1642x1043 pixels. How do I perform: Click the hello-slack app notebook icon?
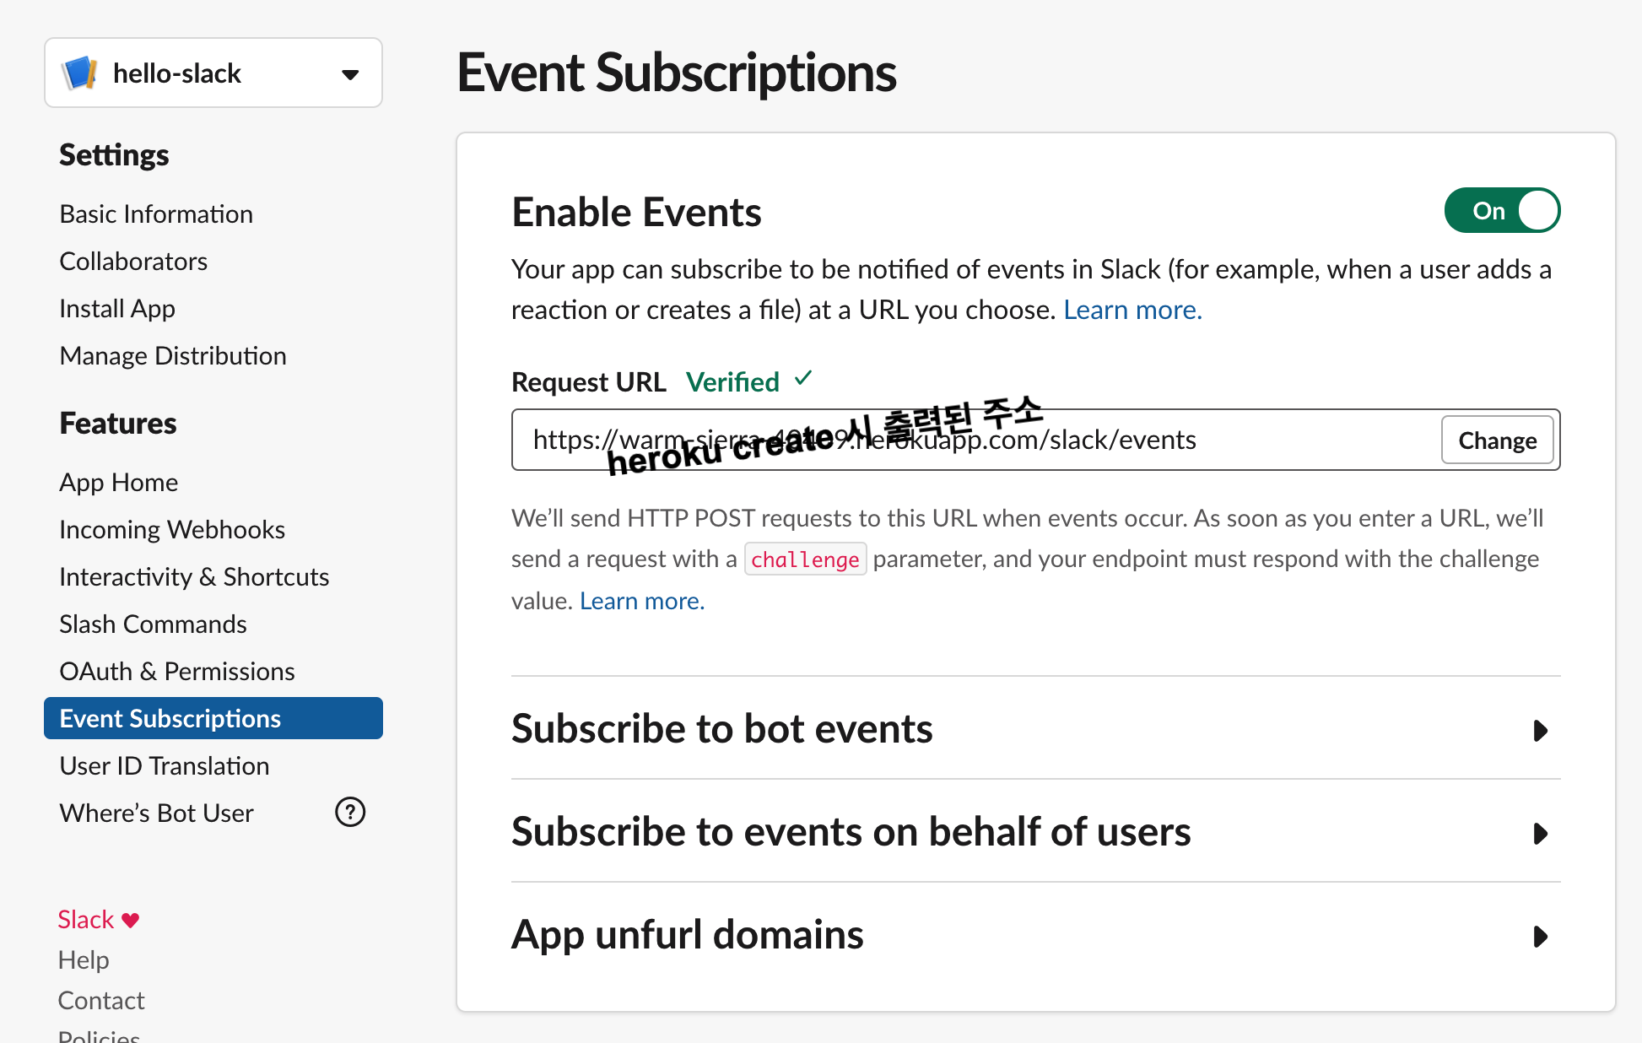[79, 73]
